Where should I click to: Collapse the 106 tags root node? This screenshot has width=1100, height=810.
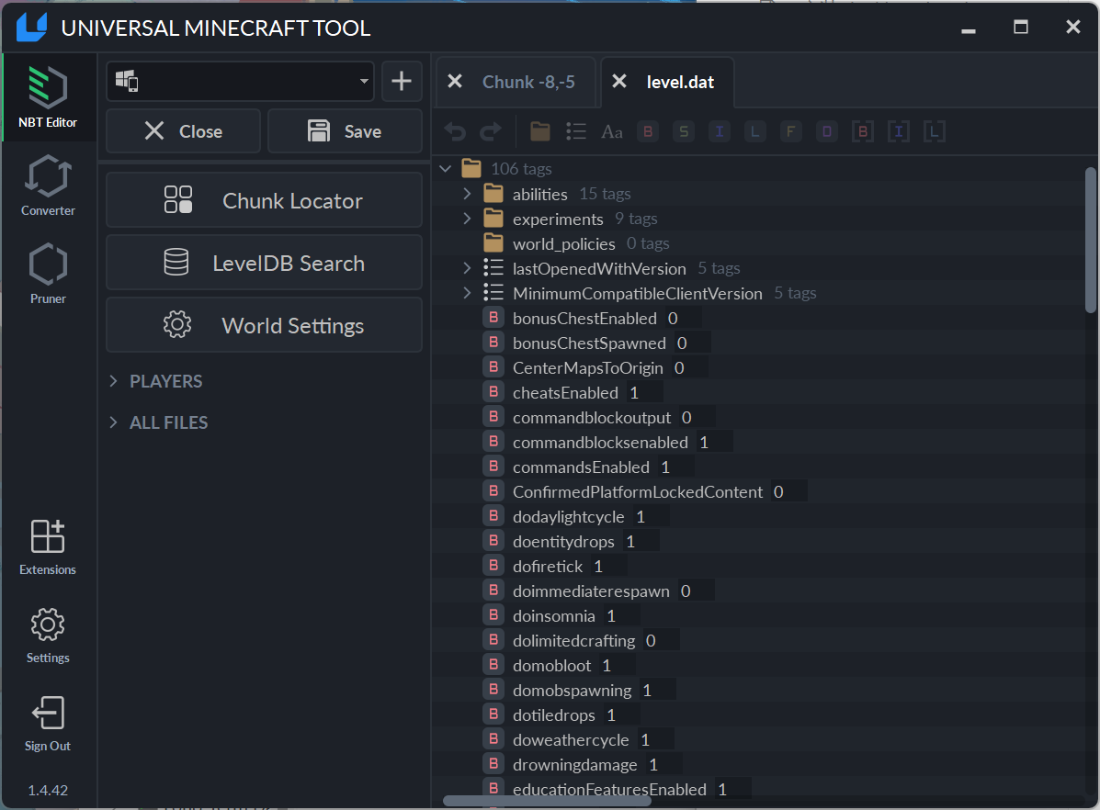(x=445, y=169)
